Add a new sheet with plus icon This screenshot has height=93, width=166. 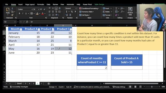(49, 83)
